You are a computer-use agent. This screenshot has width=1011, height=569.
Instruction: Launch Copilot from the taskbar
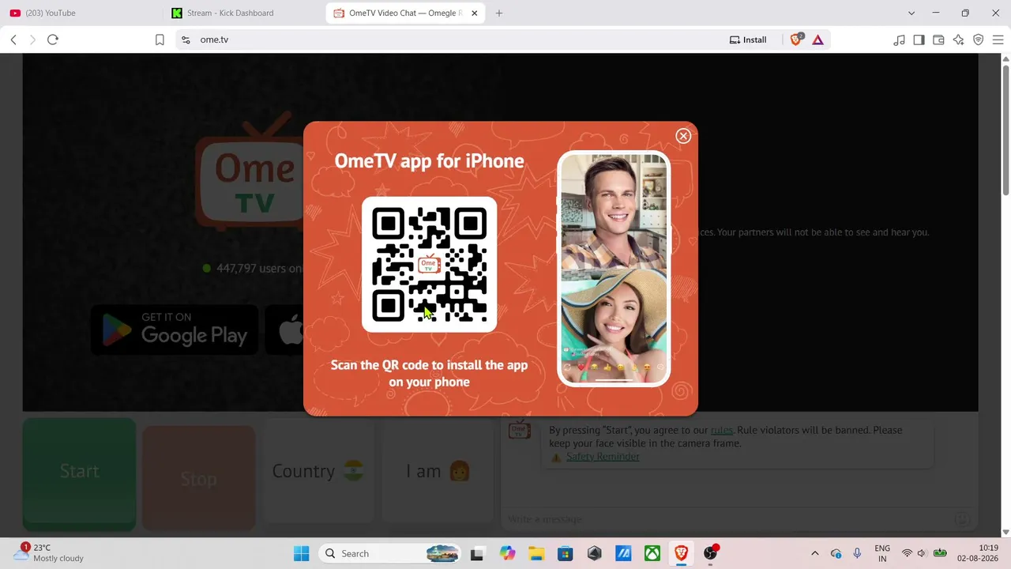[506, 553]
